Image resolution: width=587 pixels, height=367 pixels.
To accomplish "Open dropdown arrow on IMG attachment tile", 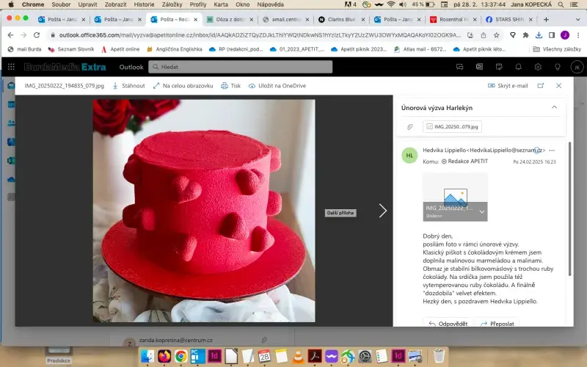I will pyautogui.click(x=482, y=211).
